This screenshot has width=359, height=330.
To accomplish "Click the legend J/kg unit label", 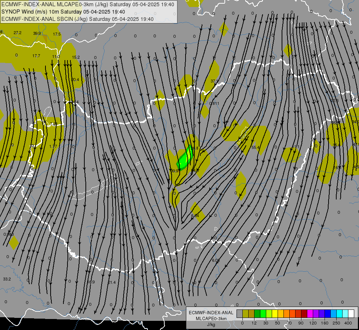I will pos(211,324).
